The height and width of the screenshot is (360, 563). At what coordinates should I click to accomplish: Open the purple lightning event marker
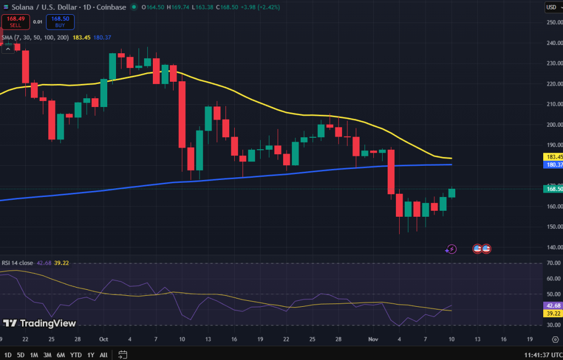pos(451,249)
